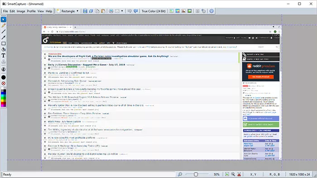The height and width of the screenshot is (178, 317).
Task: Click the window resize grip at corner
Action: (315, 176)
